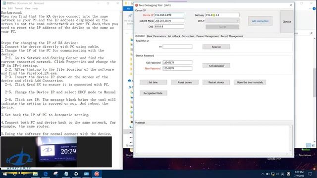Click the Recognition Mode button
This screenshot has height=178, width=317.
pyautogui.click(x=153, y=93)
